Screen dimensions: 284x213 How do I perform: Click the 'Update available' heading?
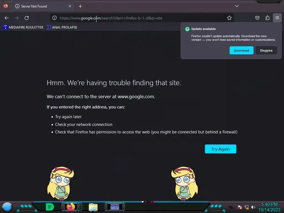(x=203, y=29)
